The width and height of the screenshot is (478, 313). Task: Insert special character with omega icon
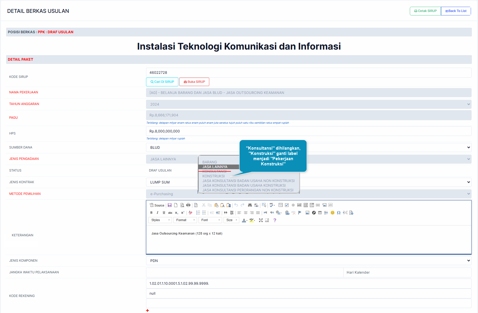(339, 213)
